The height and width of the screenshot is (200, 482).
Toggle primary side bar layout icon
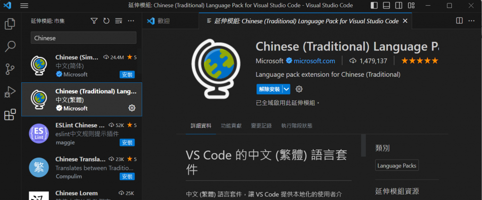click(374, 6)
